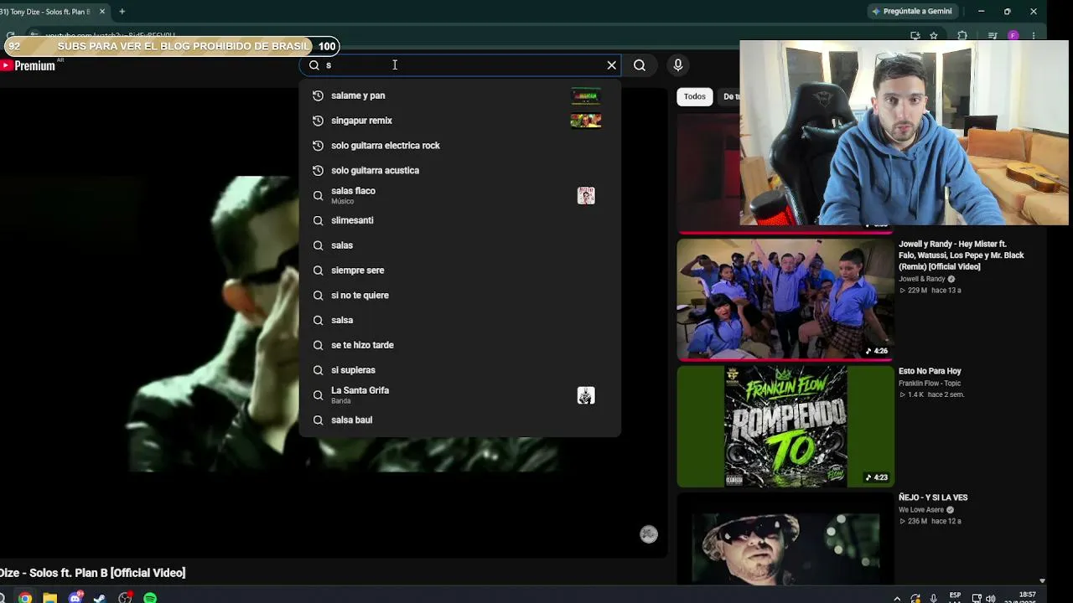Select "se te hizo tarde" suggestion
Screen dimensions: 1073x603
(x=459, y=345)
